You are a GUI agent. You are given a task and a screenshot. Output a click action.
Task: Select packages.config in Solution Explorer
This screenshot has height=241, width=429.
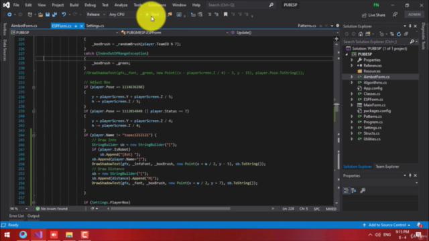tap(377, 111)
